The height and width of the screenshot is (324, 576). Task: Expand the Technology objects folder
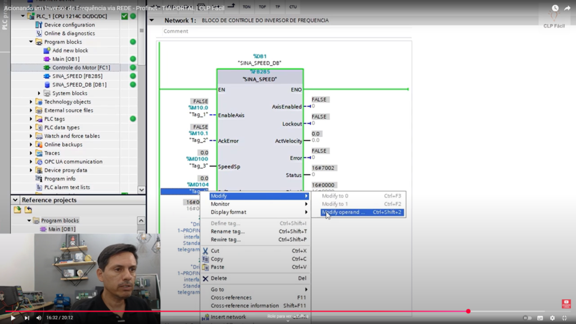tap(31, 102)
